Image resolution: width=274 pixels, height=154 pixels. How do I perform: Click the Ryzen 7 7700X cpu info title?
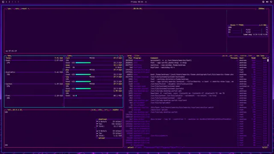(237, 25)
